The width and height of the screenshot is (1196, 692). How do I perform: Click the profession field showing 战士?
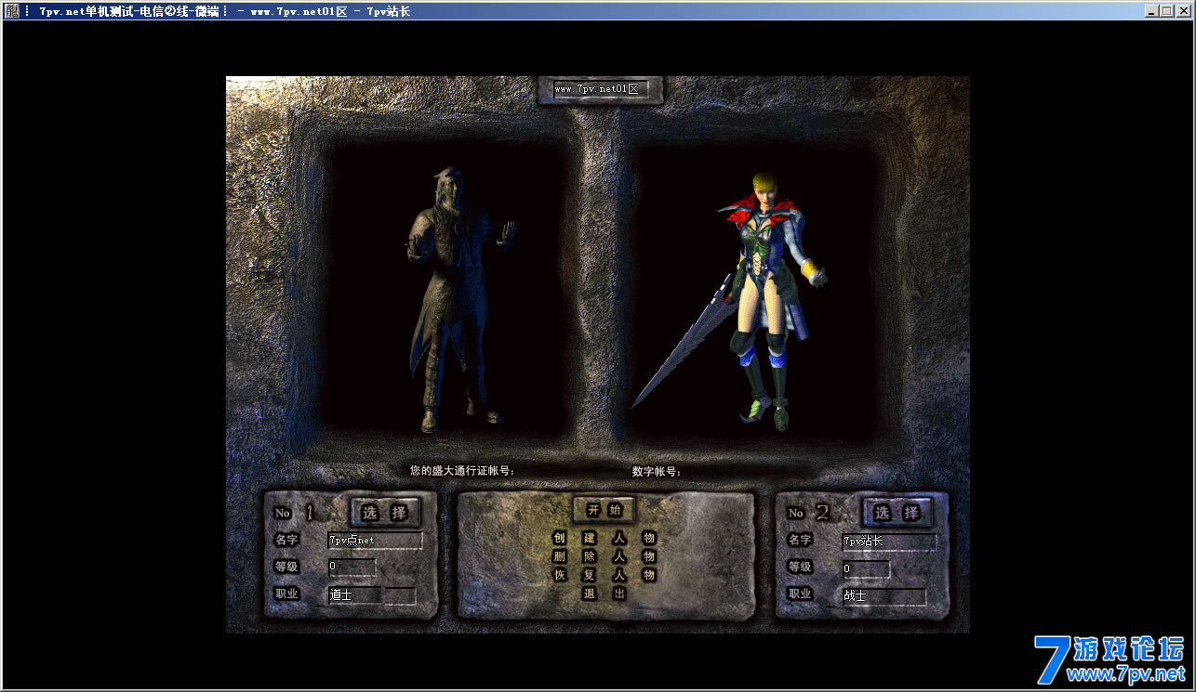click(884, 596)
